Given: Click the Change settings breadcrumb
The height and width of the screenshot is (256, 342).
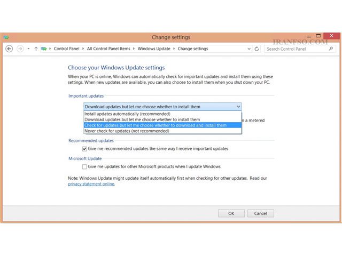Looking at the screenshot, I should click(x=193, y=49).
